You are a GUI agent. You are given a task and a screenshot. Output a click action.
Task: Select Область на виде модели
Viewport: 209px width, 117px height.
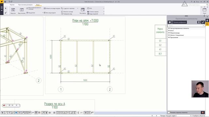(x=52, y=8)
